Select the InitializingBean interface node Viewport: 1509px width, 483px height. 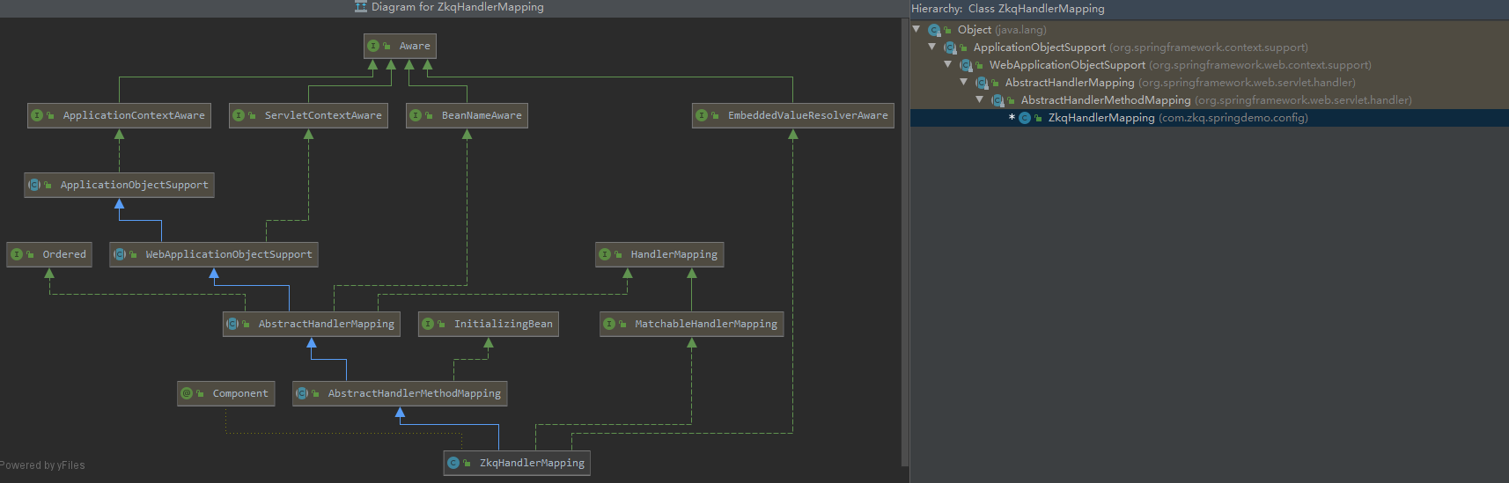(x=489, y=324)
